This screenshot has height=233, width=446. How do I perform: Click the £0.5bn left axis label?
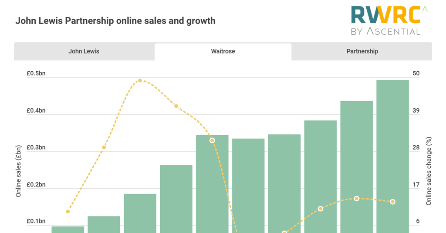[36, 73]
